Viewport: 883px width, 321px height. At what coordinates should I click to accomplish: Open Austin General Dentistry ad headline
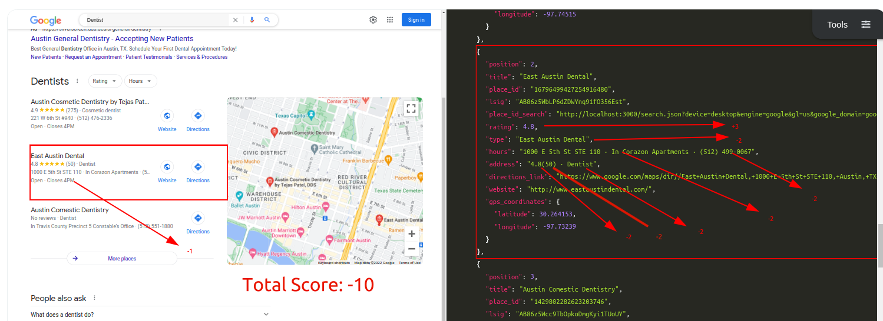pyautogui.click(x=112, y=39)
